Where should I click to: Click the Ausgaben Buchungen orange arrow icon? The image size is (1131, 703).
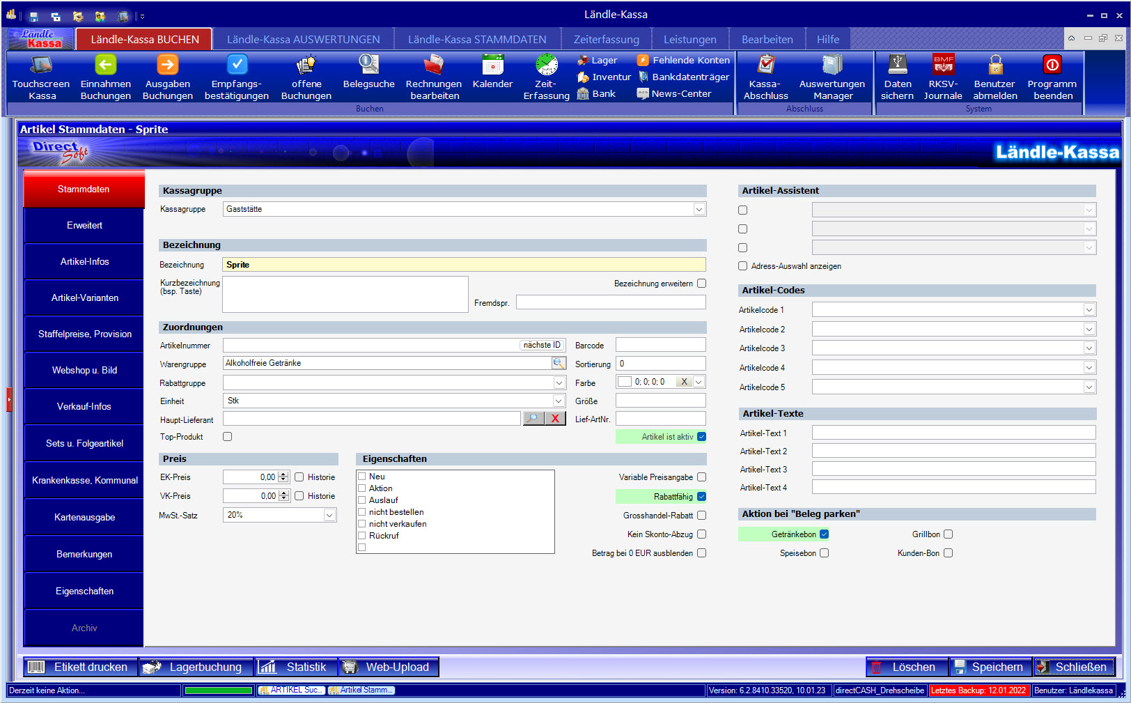click(x=167, y=65)
